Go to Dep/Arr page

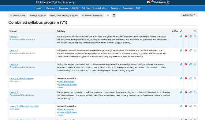(76, 8)
